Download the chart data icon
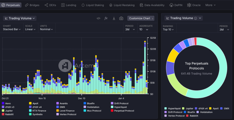The width and height of the screenshot is (234, 120). coord(114,18)
